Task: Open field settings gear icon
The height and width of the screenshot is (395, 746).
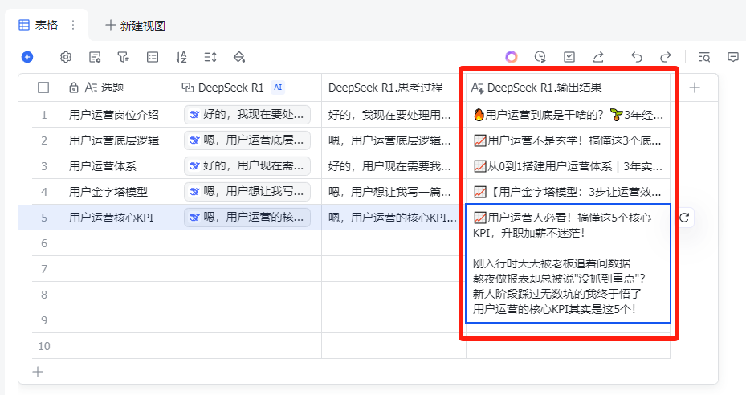Action: pos(66,57)
